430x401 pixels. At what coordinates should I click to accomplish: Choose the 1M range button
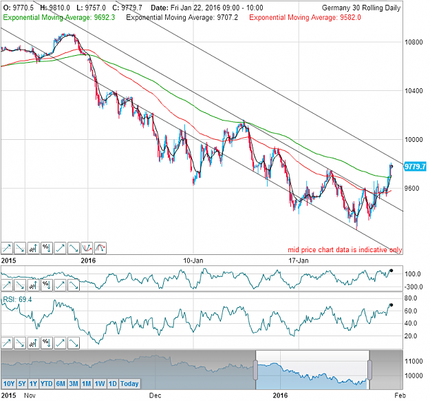(87, 383)
